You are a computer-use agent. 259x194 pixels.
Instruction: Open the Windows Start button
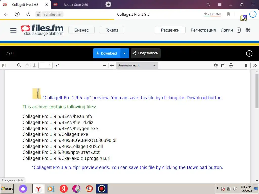pyautogui.click(x=7, y=189)
